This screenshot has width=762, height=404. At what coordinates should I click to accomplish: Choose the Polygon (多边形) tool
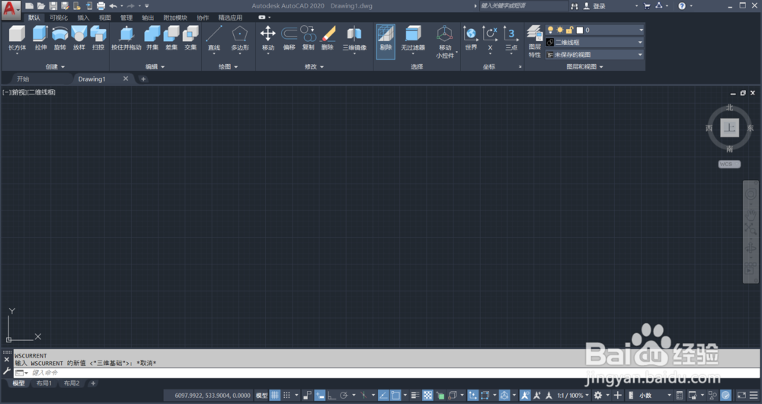click(x=239, y=38)
